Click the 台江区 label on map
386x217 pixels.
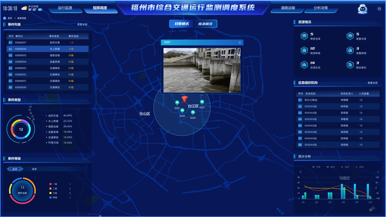pos(193,106)
